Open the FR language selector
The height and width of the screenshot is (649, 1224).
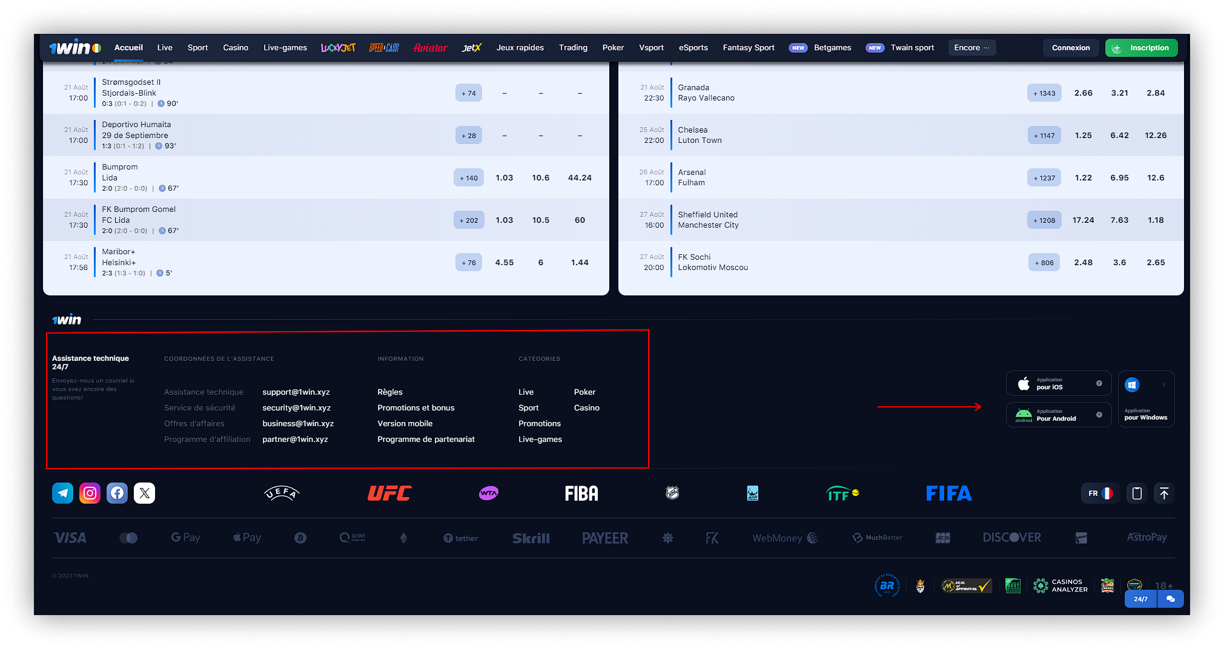1100,493
